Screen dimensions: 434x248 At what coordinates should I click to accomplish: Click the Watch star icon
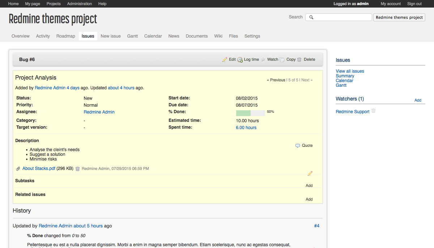point(263,60)
